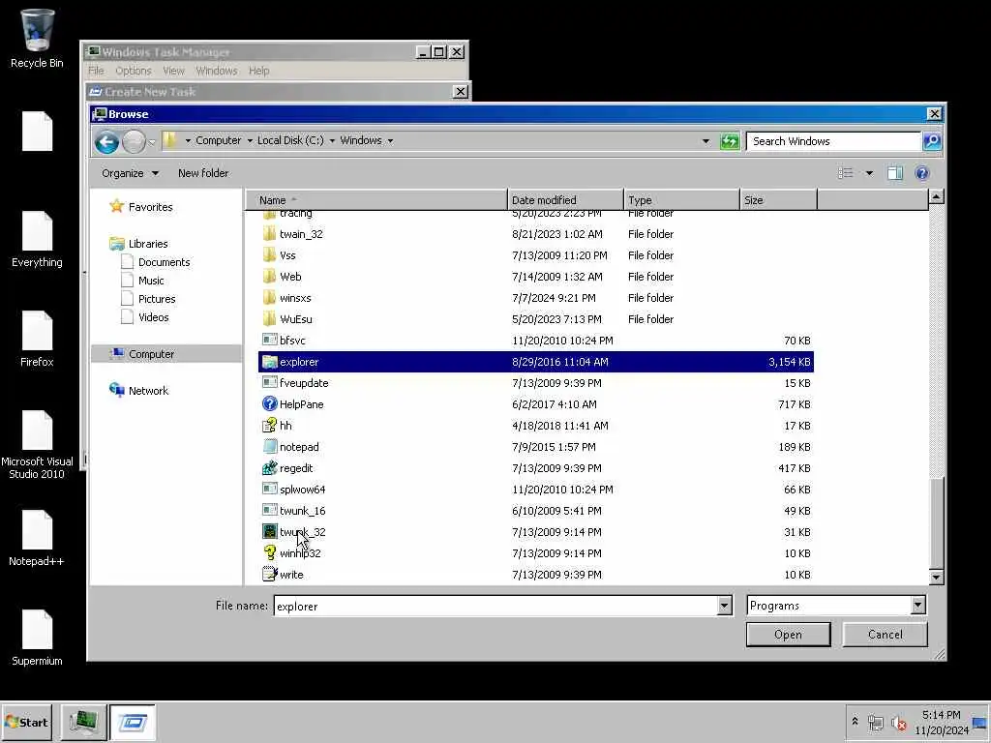
Task: Select the notepad file icon
Action: click(x=270, y=446)
